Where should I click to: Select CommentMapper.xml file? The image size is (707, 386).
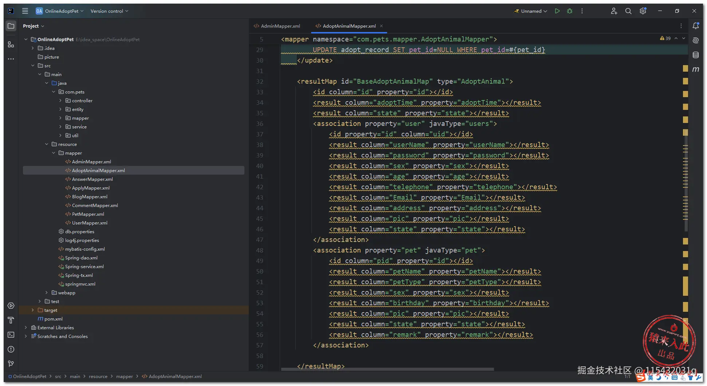[95, 205]
